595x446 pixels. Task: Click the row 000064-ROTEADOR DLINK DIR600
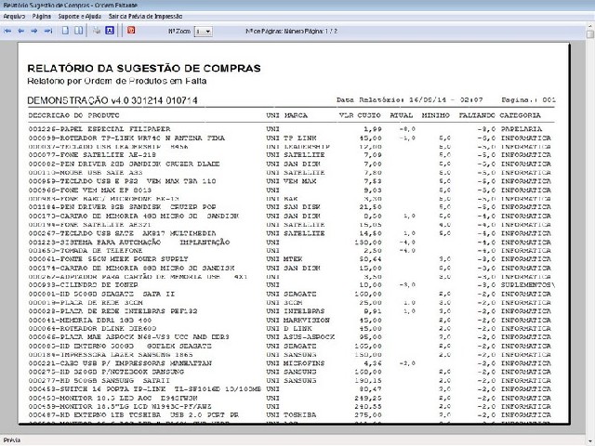point(290,328)
